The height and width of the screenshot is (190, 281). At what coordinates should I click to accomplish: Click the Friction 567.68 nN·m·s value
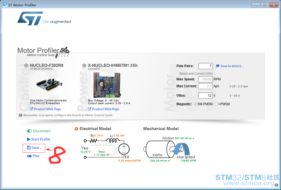[x=184, y=138]
